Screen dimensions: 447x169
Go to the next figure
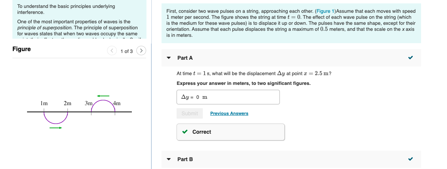click(141, 50)
